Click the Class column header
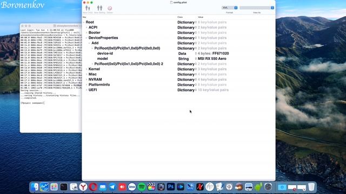 pos(180,17)
